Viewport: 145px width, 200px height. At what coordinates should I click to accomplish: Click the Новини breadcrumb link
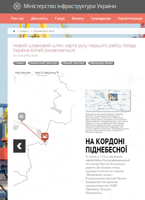[24, 31]
